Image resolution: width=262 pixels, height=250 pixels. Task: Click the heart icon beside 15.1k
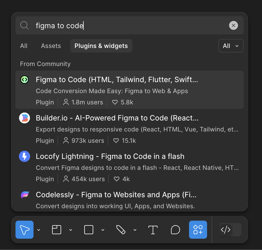pos(116,141)
